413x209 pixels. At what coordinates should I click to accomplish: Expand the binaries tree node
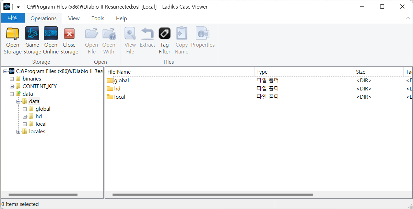point(12,79)
